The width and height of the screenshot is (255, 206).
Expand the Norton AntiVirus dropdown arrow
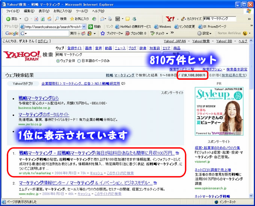(x=250, y=34)
